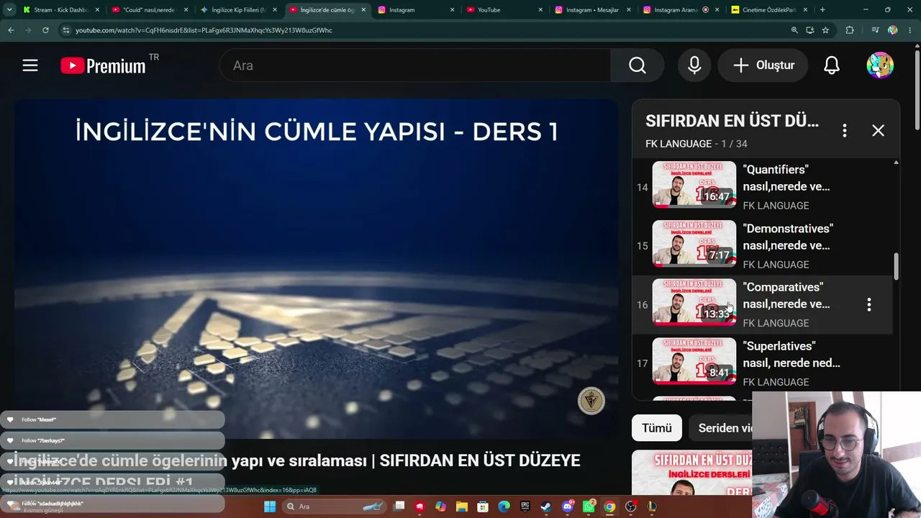Viewport: 921px width, 518px height.
Task: Open League of Legends from taskbar
Action: (652, 506)
